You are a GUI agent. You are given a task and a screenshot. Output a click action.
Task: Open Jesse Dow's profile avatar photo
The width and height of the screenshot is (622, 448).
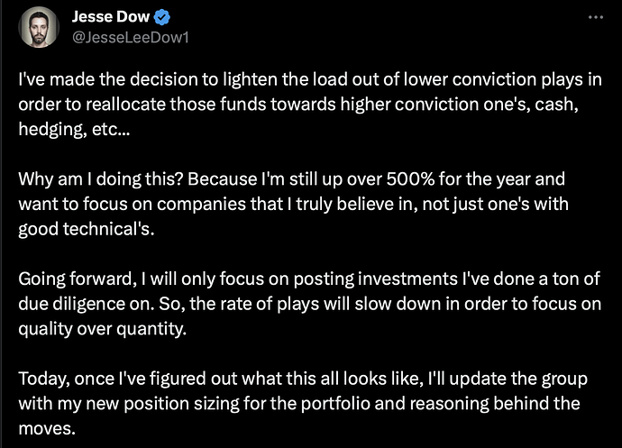click(x=39, y=27)
